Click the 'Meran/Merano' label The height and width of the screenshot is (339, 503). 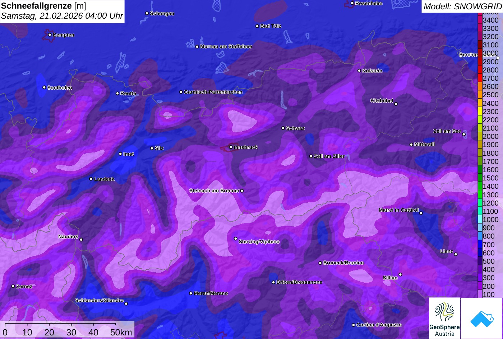(x=211, y=293)
